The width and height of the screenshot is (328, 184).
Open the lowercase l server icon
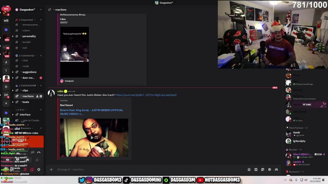(x=6, y=70)
